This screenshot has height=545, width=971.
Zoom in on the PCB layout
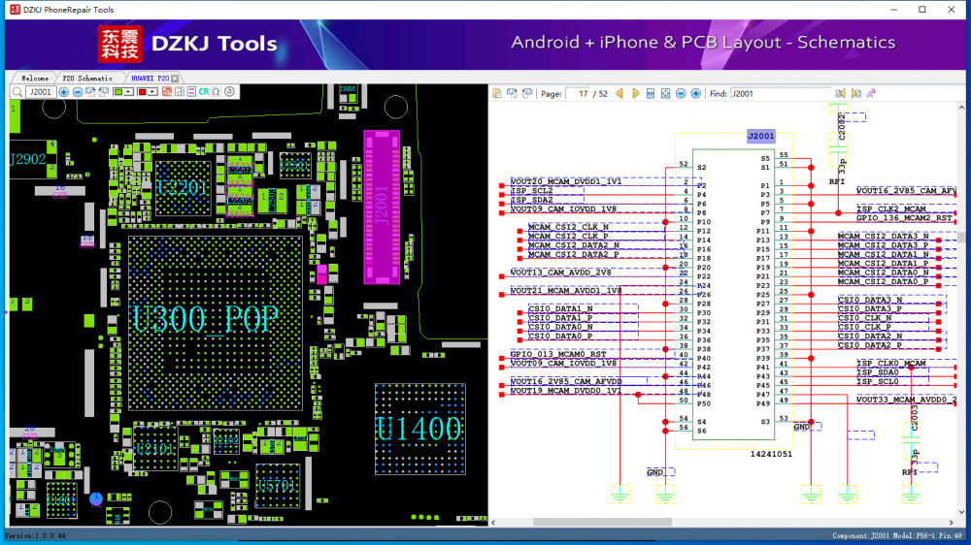point(63,91)
